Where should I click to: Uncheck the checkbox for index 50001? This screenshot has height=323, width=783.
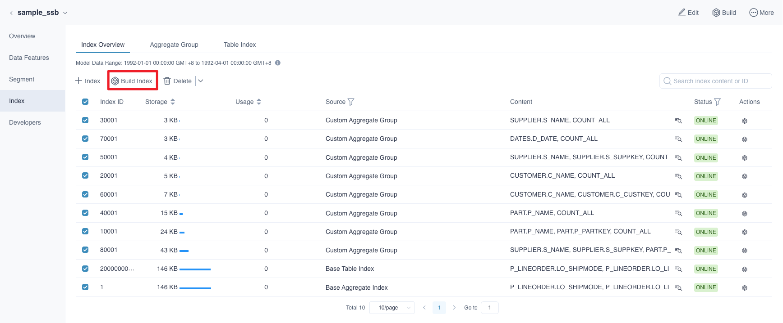(x=85, y=157)
